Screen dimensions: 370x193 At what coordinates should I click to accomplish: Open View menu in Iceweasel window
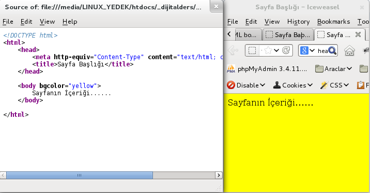[272, 22]
